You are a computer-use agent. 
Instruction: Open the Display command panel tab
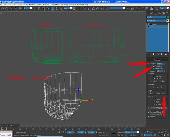click(x=163, y=13)
